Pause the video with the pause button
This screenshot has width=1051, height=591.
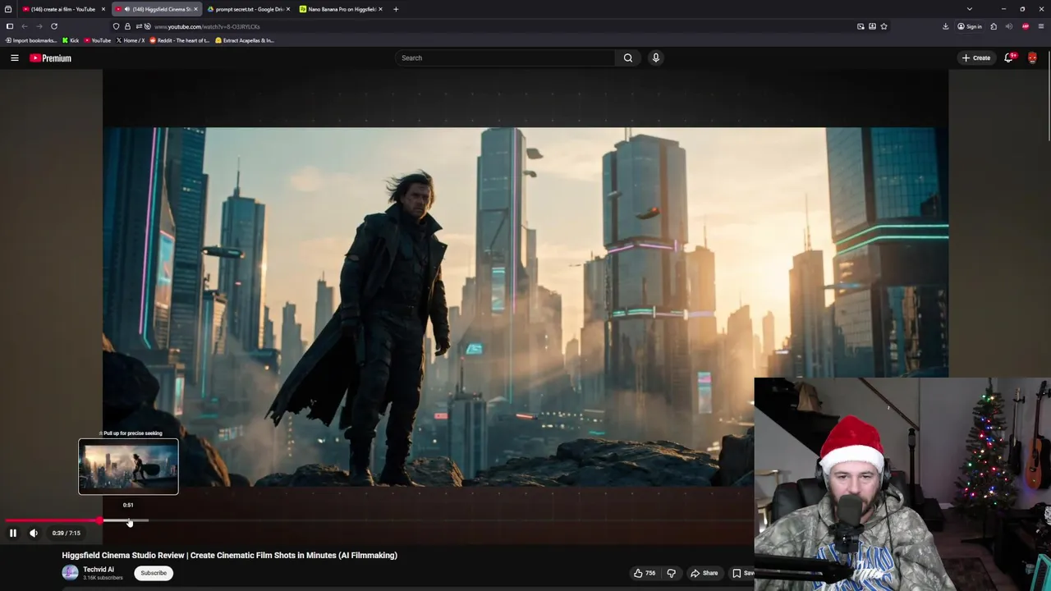[13, 533]
